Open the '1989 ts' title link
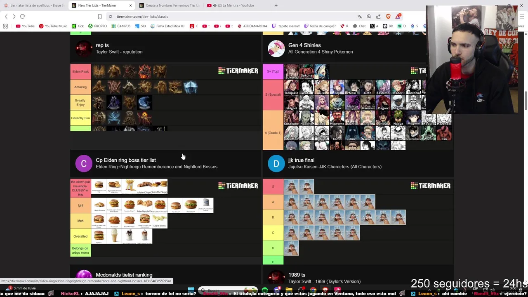 (297, 275)
